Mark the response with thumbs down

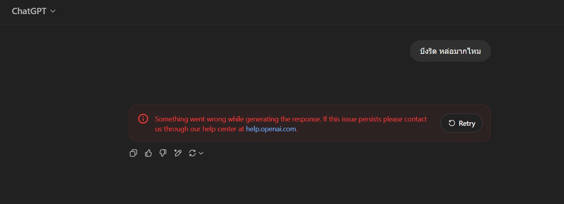click(x=163, y=153)
